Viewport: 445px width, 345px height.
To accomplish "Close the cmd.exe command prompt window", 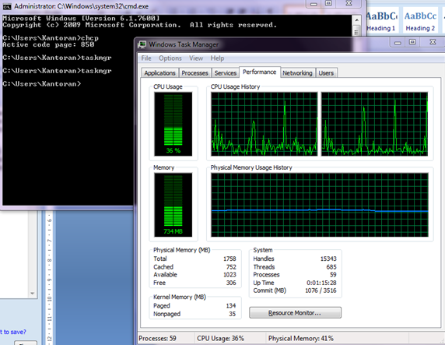I will (x=349, y=3).
